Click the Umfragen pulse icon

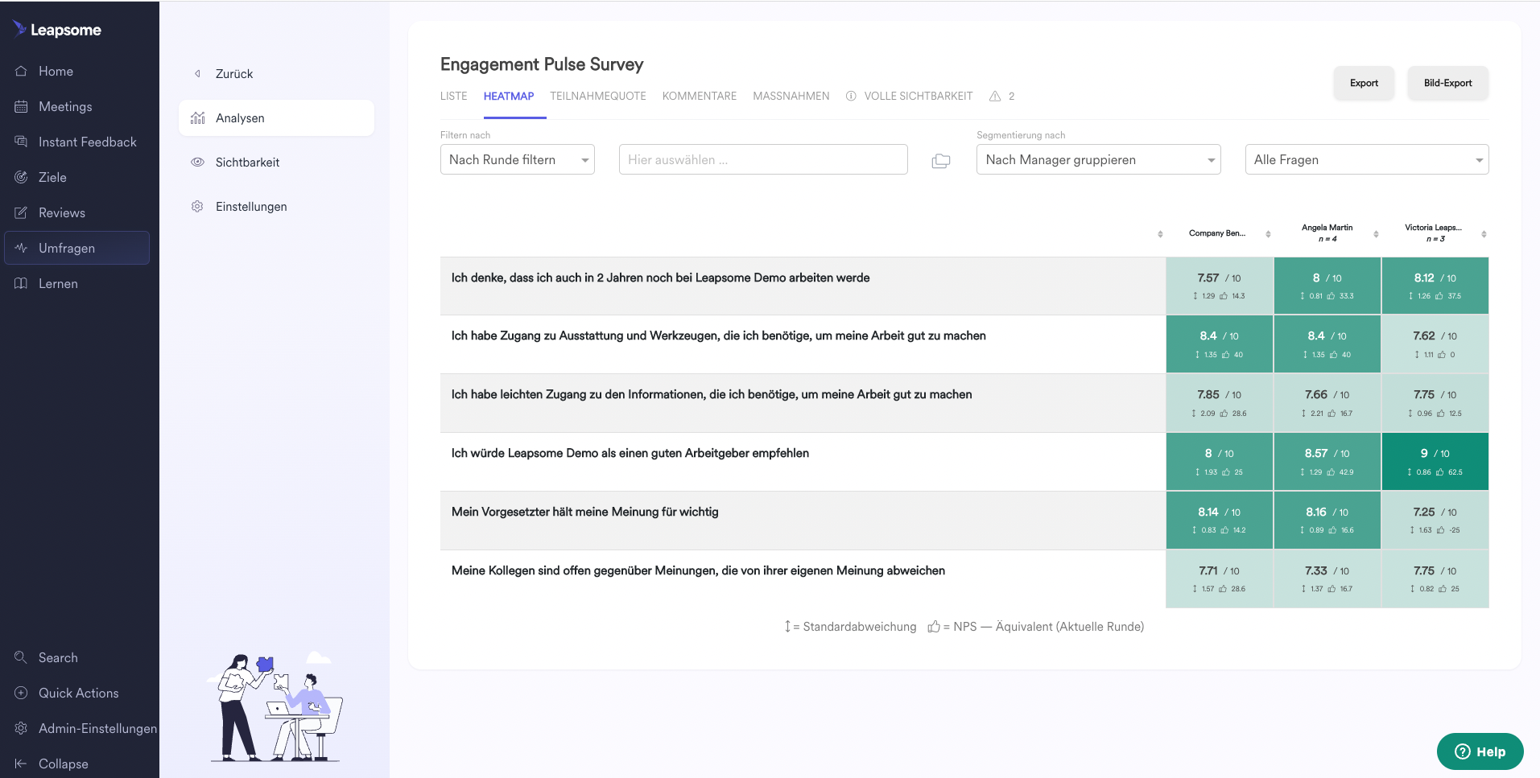tap(21, 249)
